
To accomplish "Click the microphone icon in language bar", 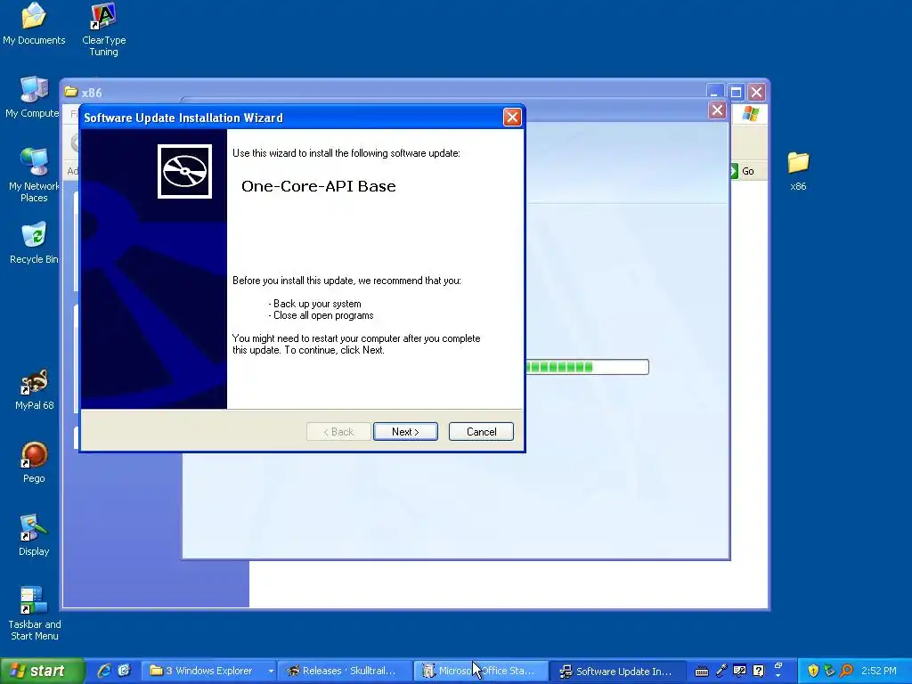I will (x=721, y=671).
